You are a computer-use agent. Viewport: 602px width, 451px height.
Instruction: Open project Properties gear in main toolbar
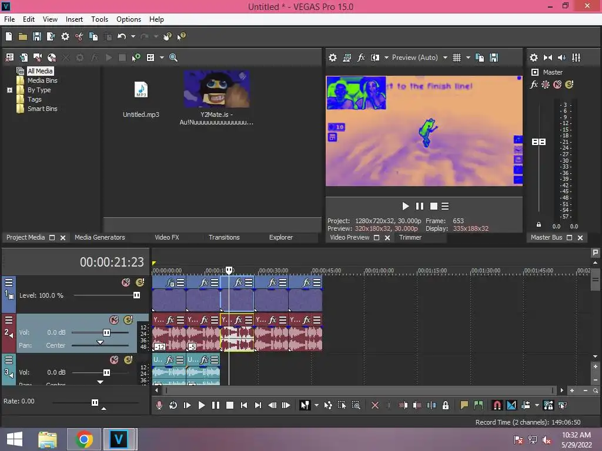65,36
